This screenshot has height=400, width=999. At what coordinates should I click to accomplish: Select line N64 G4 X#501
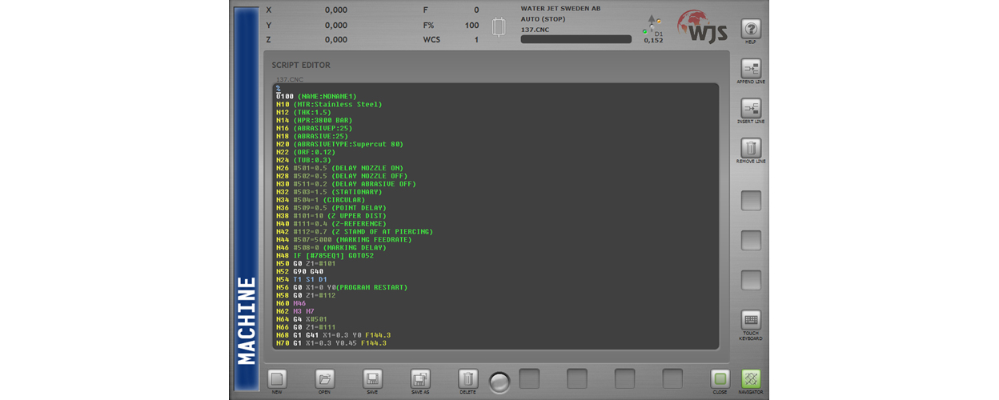click(303, 319)
